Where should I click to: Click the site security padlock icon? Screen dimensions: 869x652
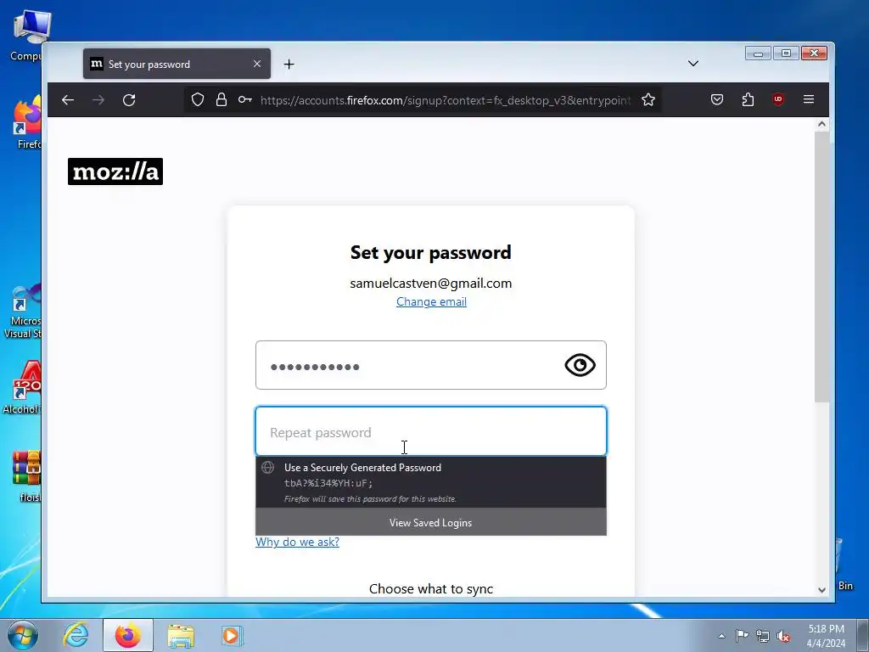221,100
